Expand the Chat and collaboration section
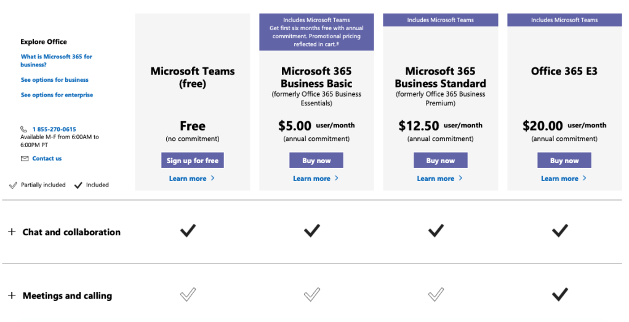Image resolution: width=629 pixels, height=322 pixels. (x=12, y=232)
